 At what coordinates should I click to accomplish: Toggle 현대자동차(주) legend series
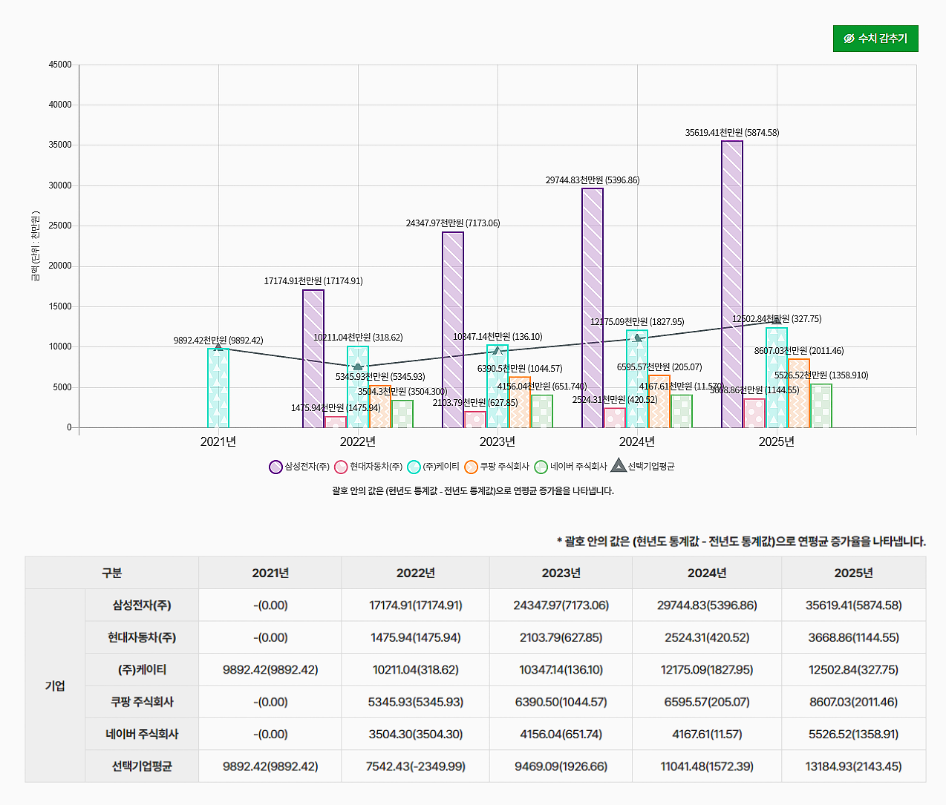[368, 467]
